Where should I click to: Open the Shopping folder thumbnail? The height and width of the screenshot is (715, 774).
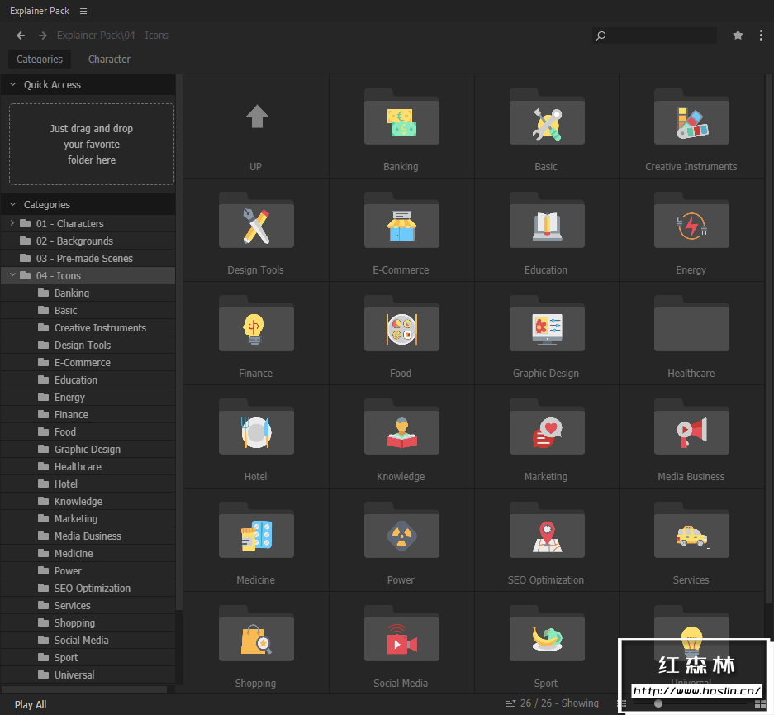coord(256,633)
